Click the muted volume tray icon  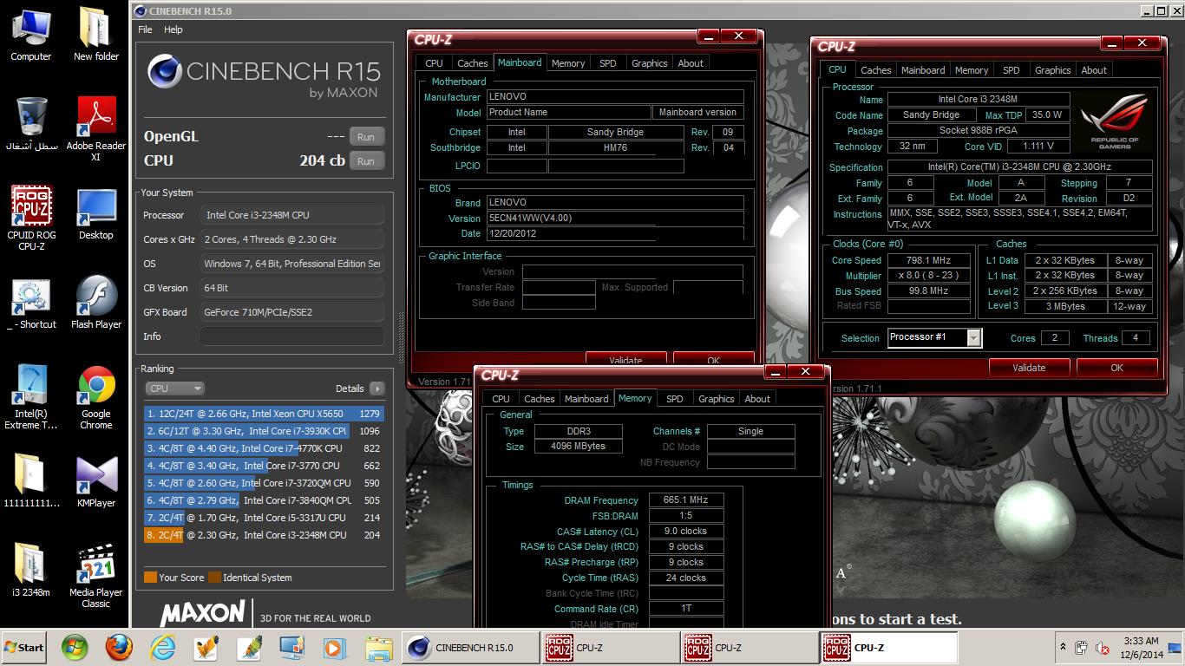click(x=1103, y=648)
